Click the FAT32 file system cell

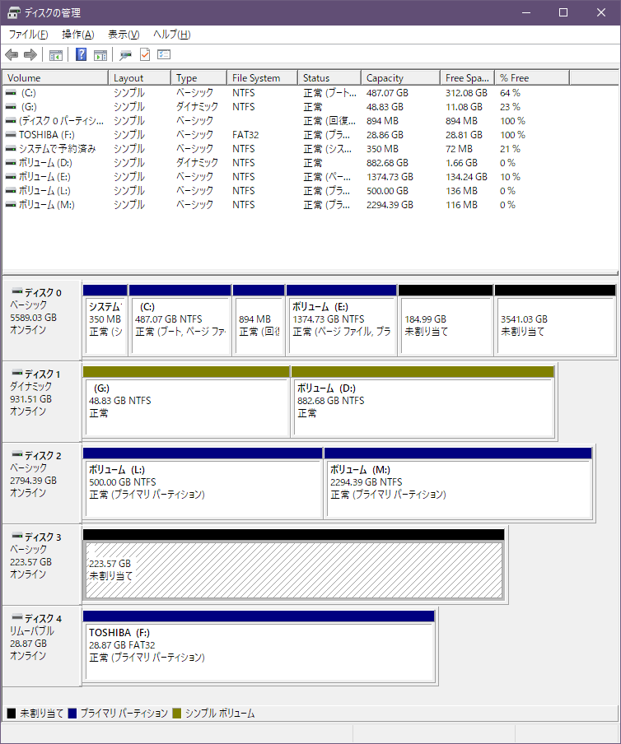tap(245, 135)
